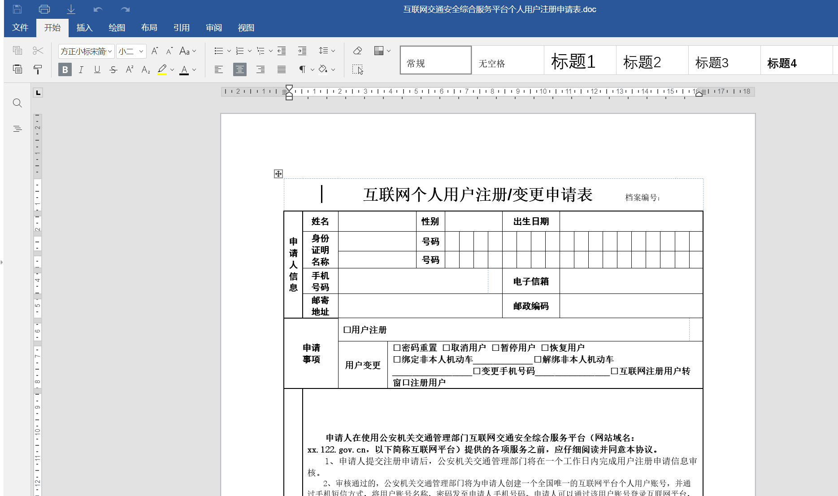Apply the 标题4 style
Screen dimensions: 838x496
797,60
